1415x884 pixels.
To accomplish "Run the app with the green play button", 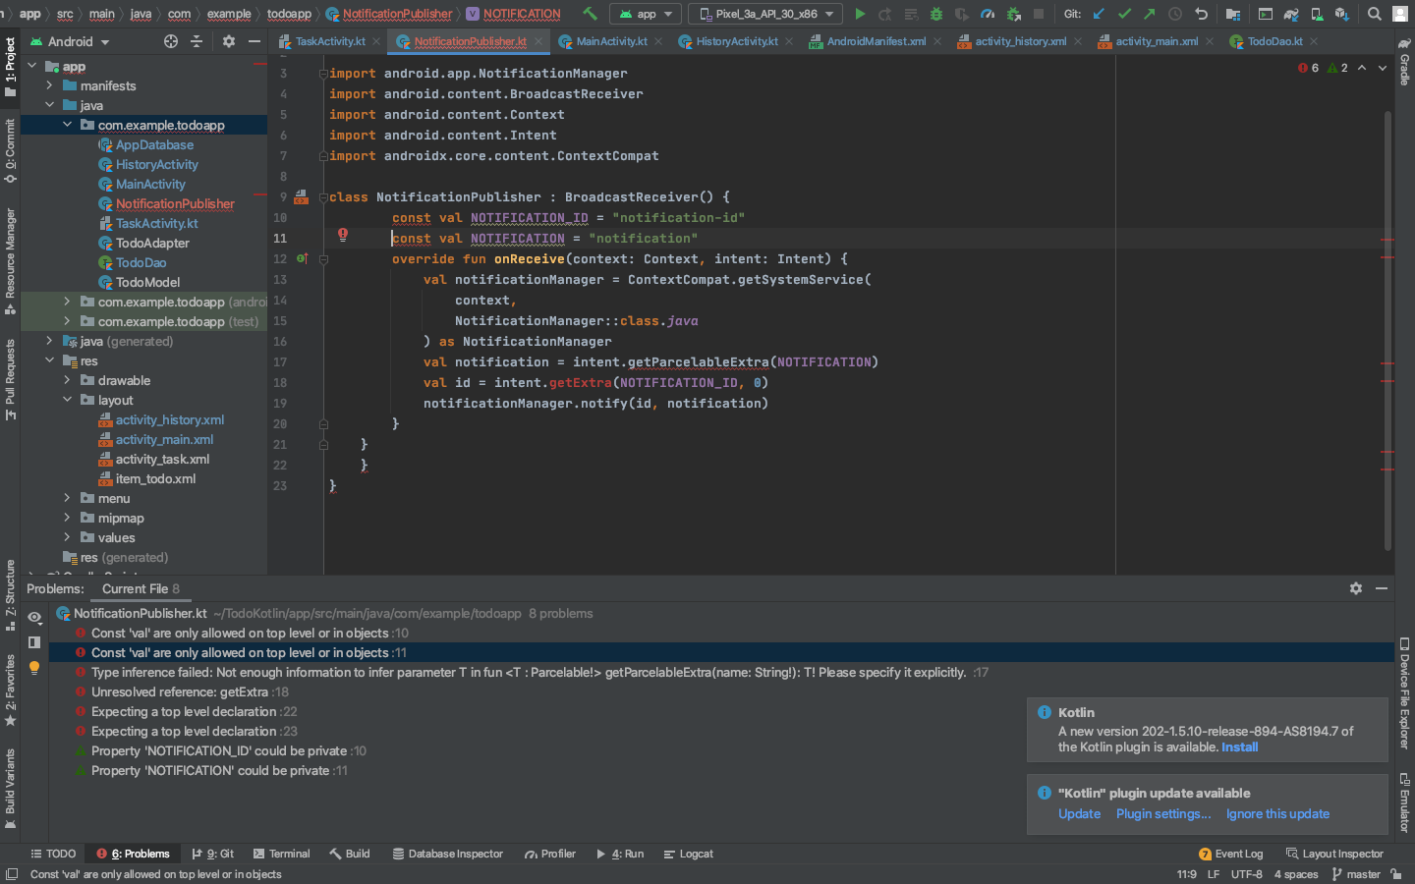I will pyautogui.click(x=860, y=14).
